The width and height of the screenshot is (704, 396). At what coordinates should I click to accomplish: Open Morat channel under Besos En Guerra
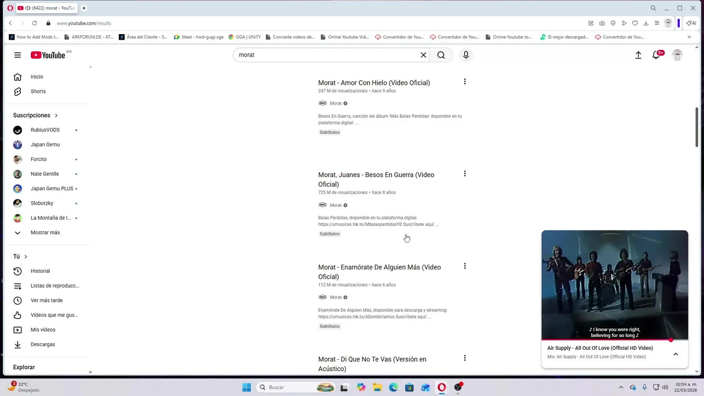(x=335, y=205)
